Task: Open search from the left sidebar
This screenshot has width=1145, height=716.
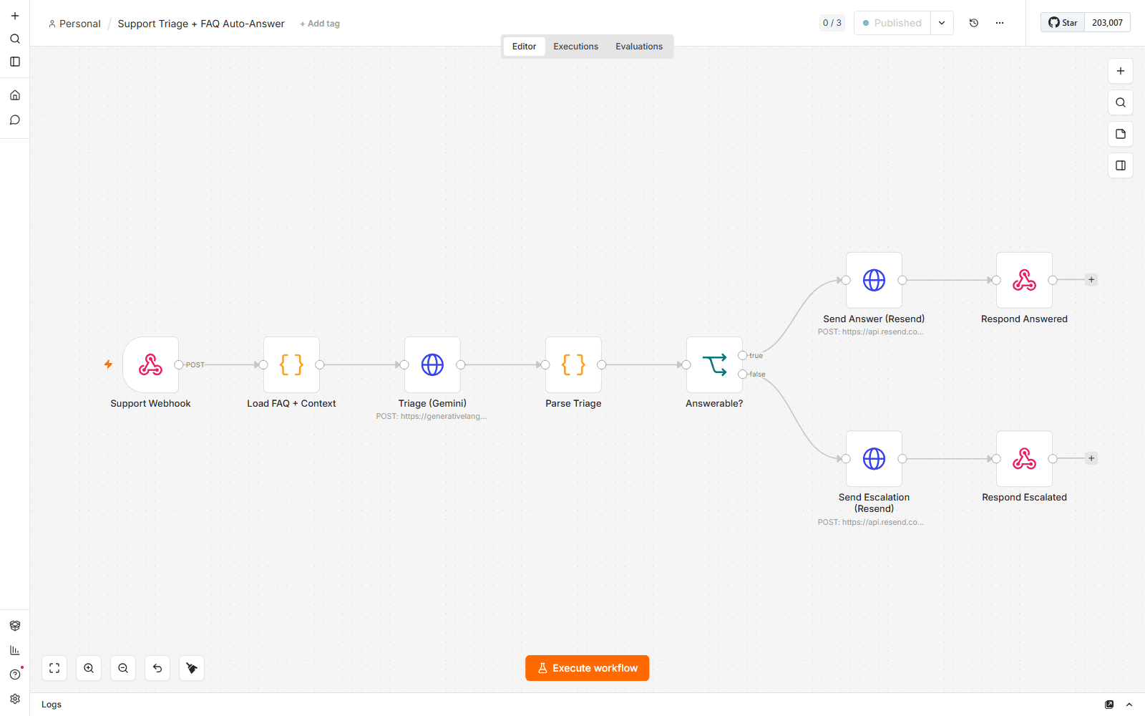Action: [x=15, y=39]
